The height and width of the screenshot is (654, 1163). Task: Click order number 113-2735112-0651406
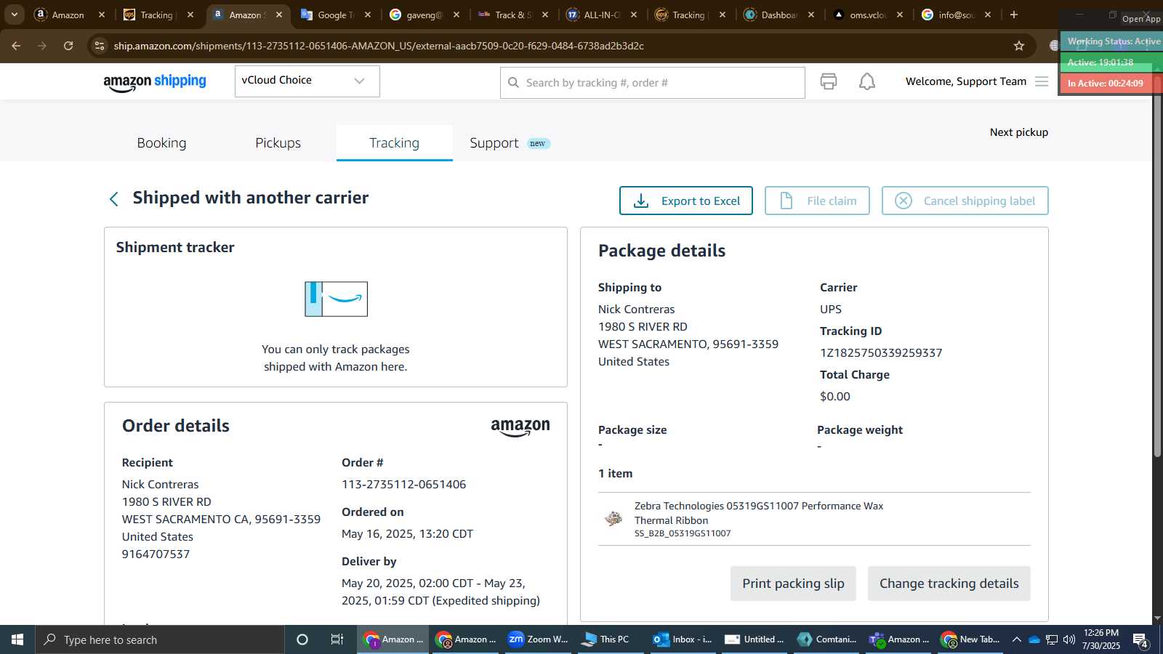[403, 484]
